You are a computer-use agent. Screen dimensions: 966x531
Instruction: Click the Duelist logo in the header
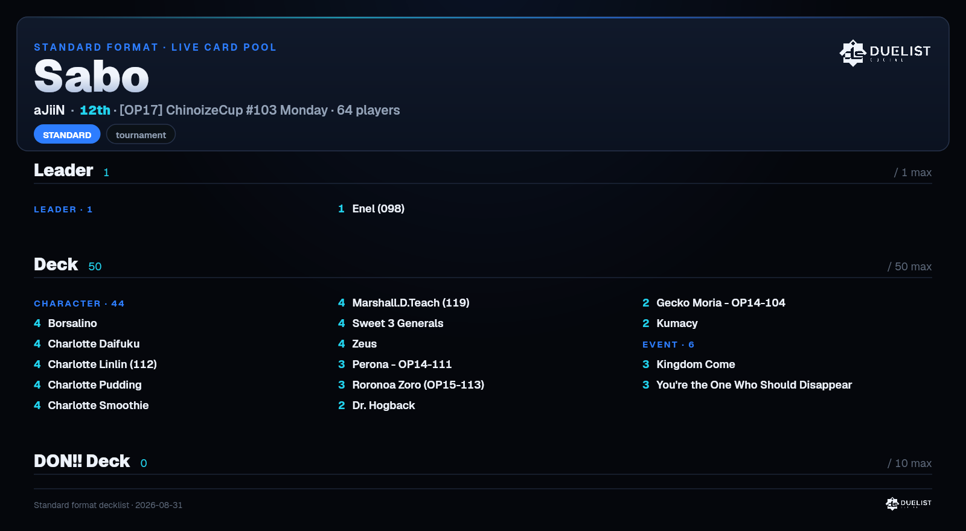pyautogui.click(x=884, y=52)
